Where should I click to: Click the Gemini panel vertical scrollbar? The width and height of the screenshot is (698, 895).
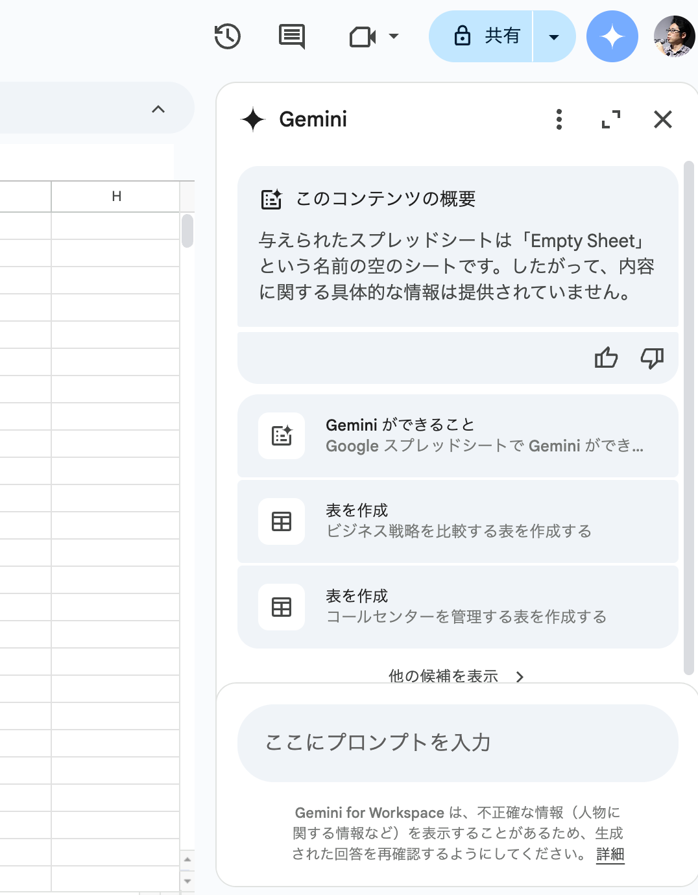[689, 418]
